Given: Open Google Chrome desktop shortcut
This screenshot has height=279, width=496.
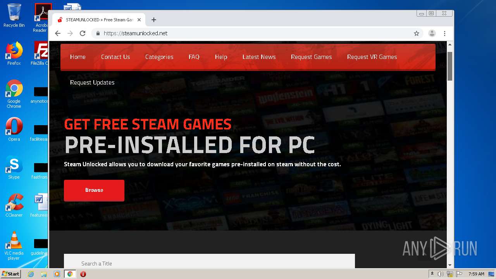Looking at the screenshot, I should tap(14, 94).
